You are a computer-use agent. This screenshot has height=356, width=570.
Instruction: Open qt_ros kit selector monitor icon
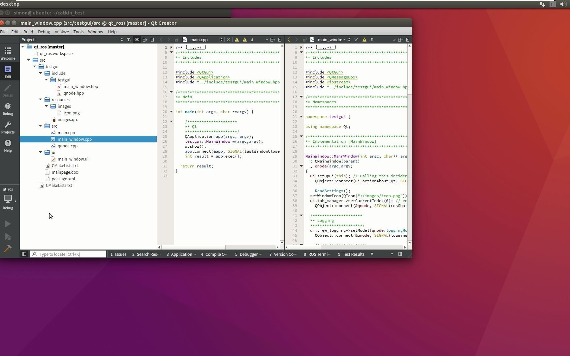tap(8, 199)
